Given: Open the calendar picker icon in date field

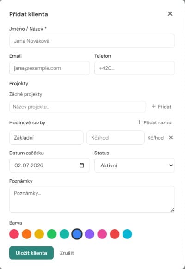Looking at the screenshot, I should (x=82, y=165).
